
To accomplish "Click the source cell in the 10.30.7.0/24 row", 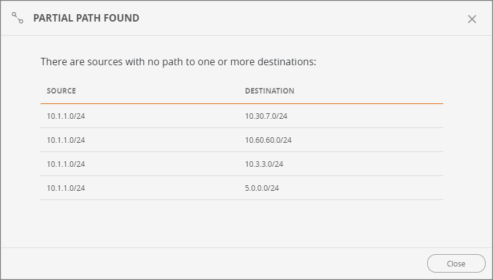I will click(x=66, y=116).
